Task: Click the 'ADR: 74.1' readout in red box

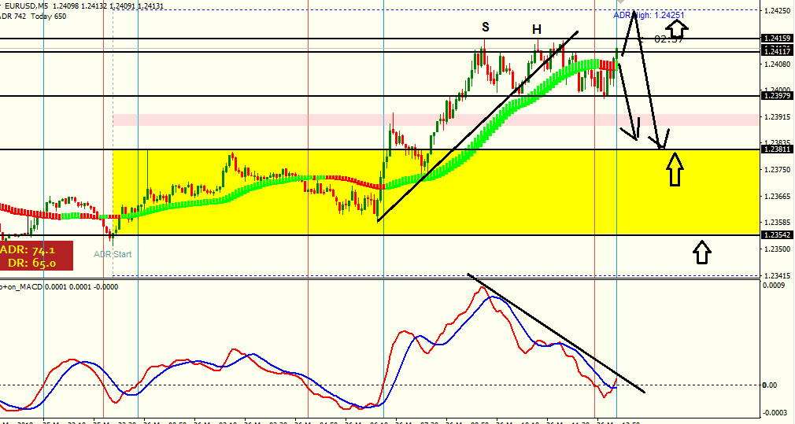Action: (28, 249)
